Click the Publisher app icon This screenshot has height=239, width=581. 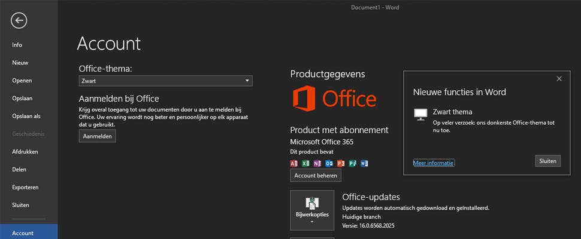(352, 163)
